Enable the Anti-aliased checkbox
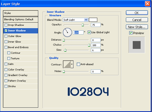This screenshot has height=112, width=152. point(78,64)
